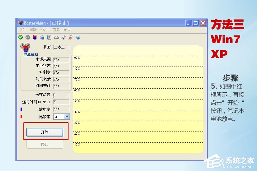
Task: Click the 时间共计 value field
Action: coord(61,86)
